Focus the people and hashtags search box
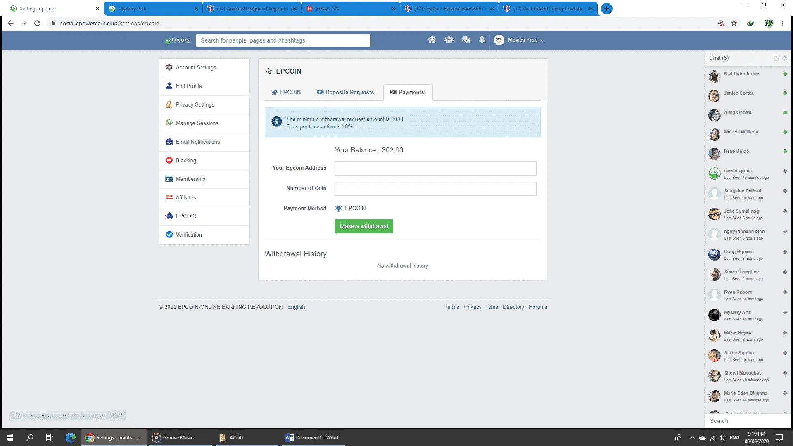This screenshot has width=793, height=446. click(283, 40)
